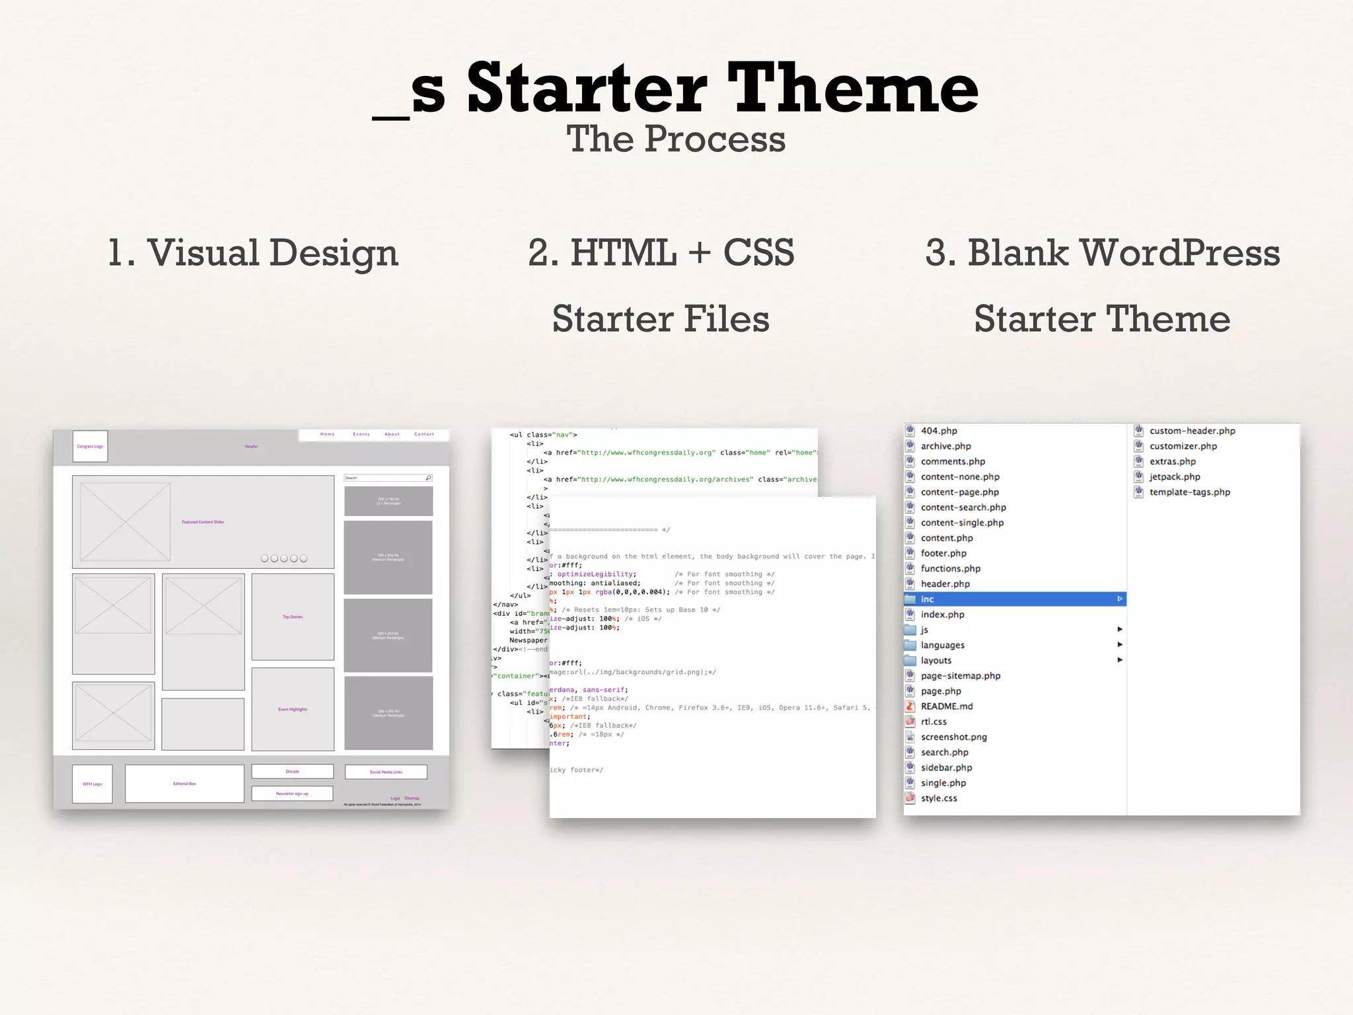This screenshot has height=1015, width=1353.
Task: Click the style.css file icon
Action: [910, 798]
